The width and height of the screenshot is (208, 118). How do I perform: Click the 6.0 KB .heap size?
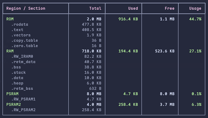coord(94,83)
